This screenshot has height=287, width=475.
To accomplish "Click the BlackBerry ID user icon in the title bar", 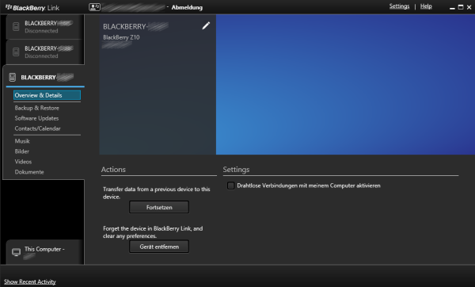I will tap(94, 7).
